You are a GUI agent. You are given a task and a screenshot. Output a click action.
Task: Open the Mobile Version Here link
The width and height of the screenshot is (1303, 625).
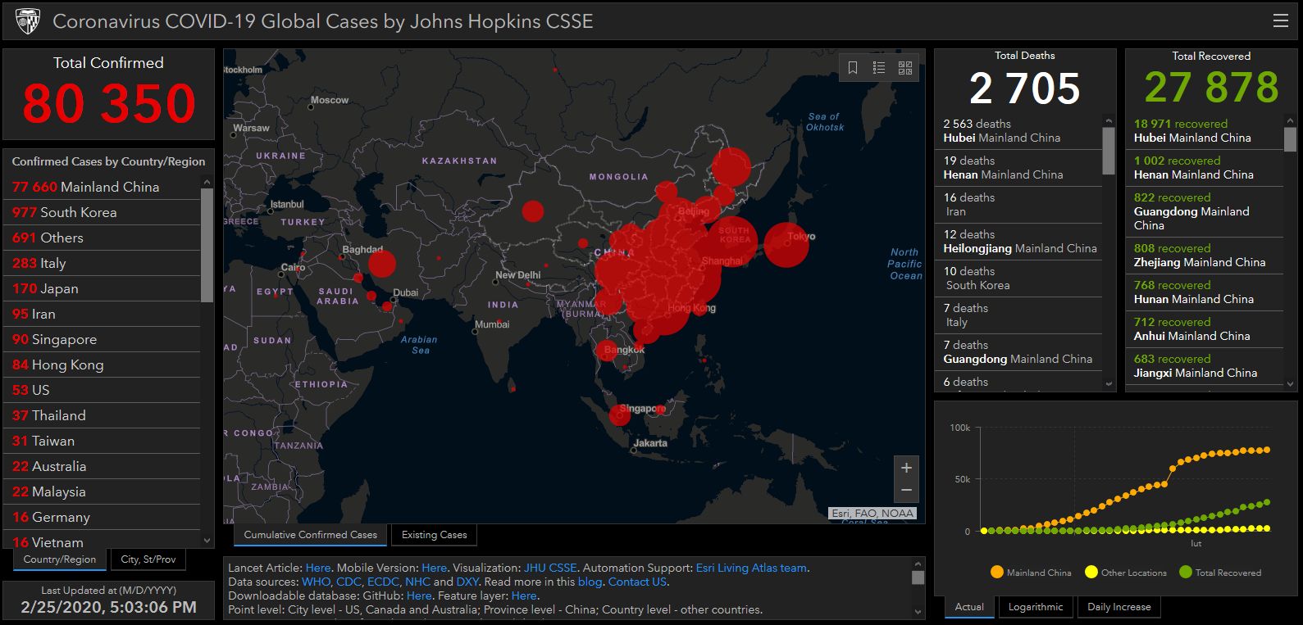tap(435, 568)
